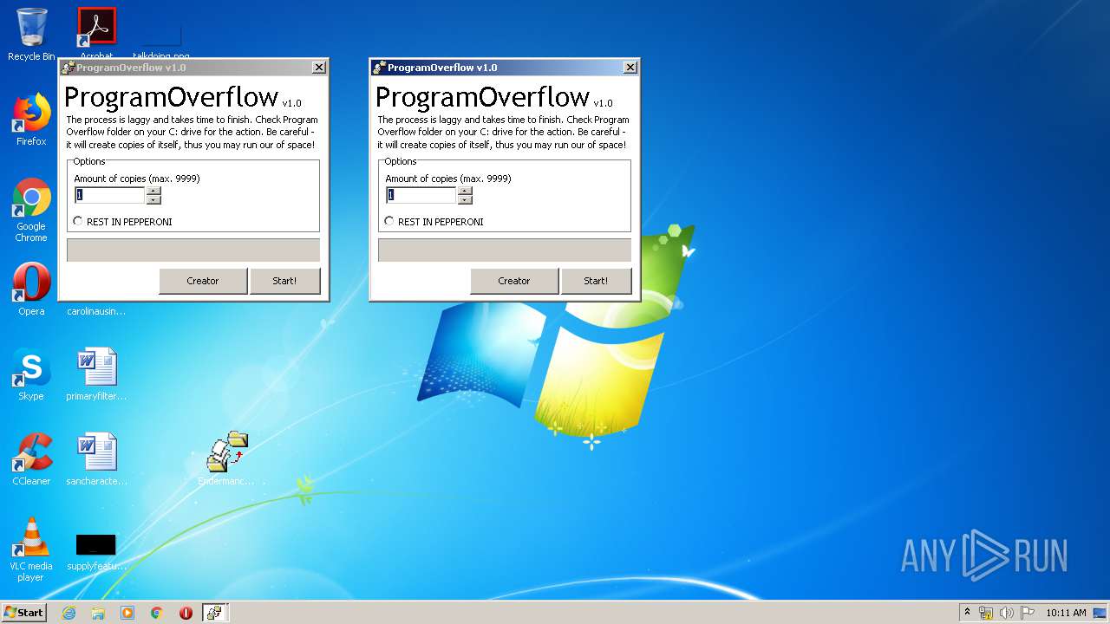
Task: Select the supplyfeatu black thumbnail file
Action: point(96,551)
